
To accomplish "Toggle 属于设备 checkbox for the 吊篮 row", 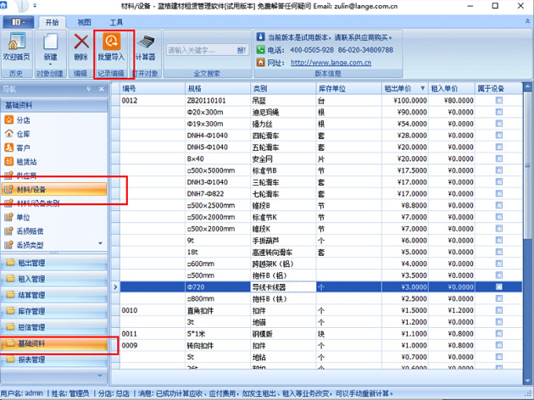I will [499, 100].
